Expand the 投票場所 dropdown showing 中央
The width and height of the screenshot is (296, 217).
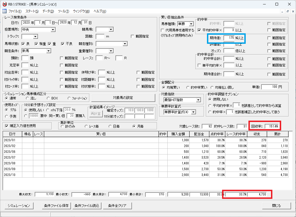53,30
